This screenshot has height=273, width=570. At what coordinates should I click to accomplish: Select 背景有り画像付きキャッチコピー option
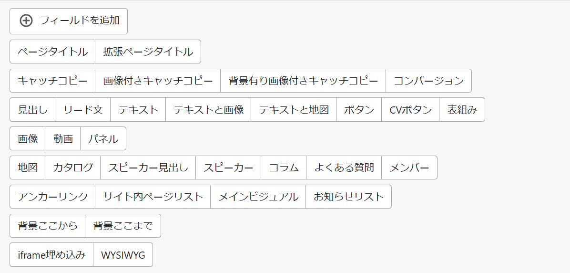point(303,81)
